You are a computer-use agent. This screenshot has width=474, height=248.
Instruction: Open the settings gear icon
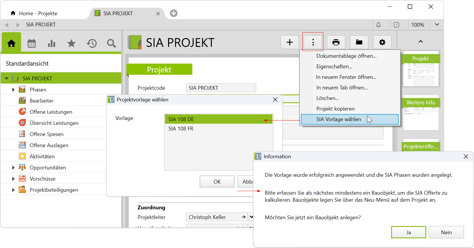tap(382, 42)
